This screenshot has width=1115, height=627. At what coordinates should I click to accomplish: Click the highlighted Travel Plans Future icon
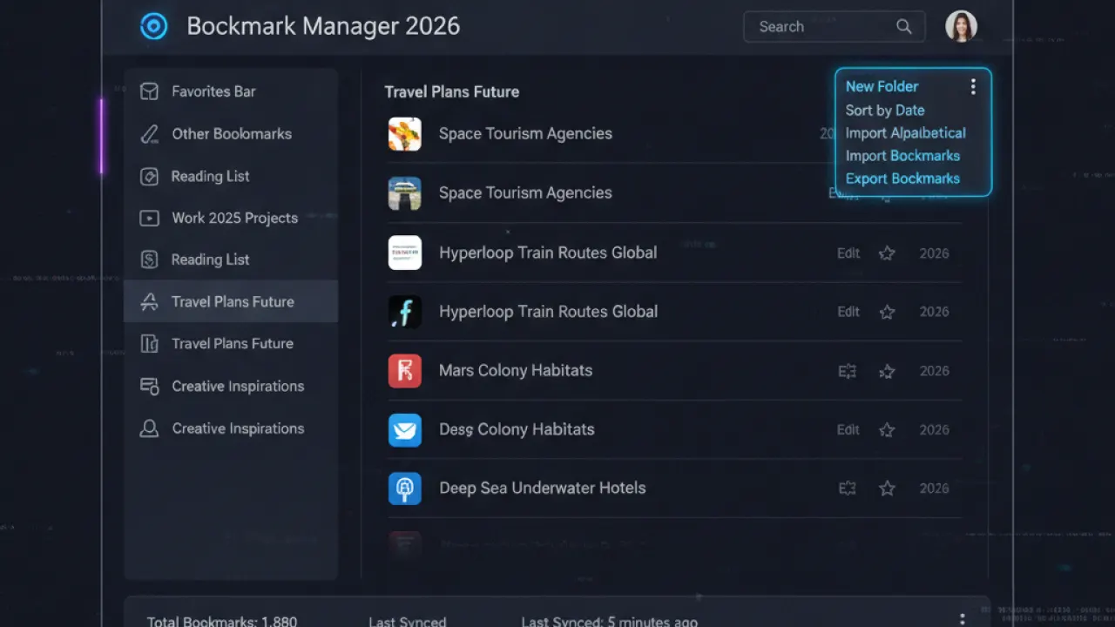149,301
